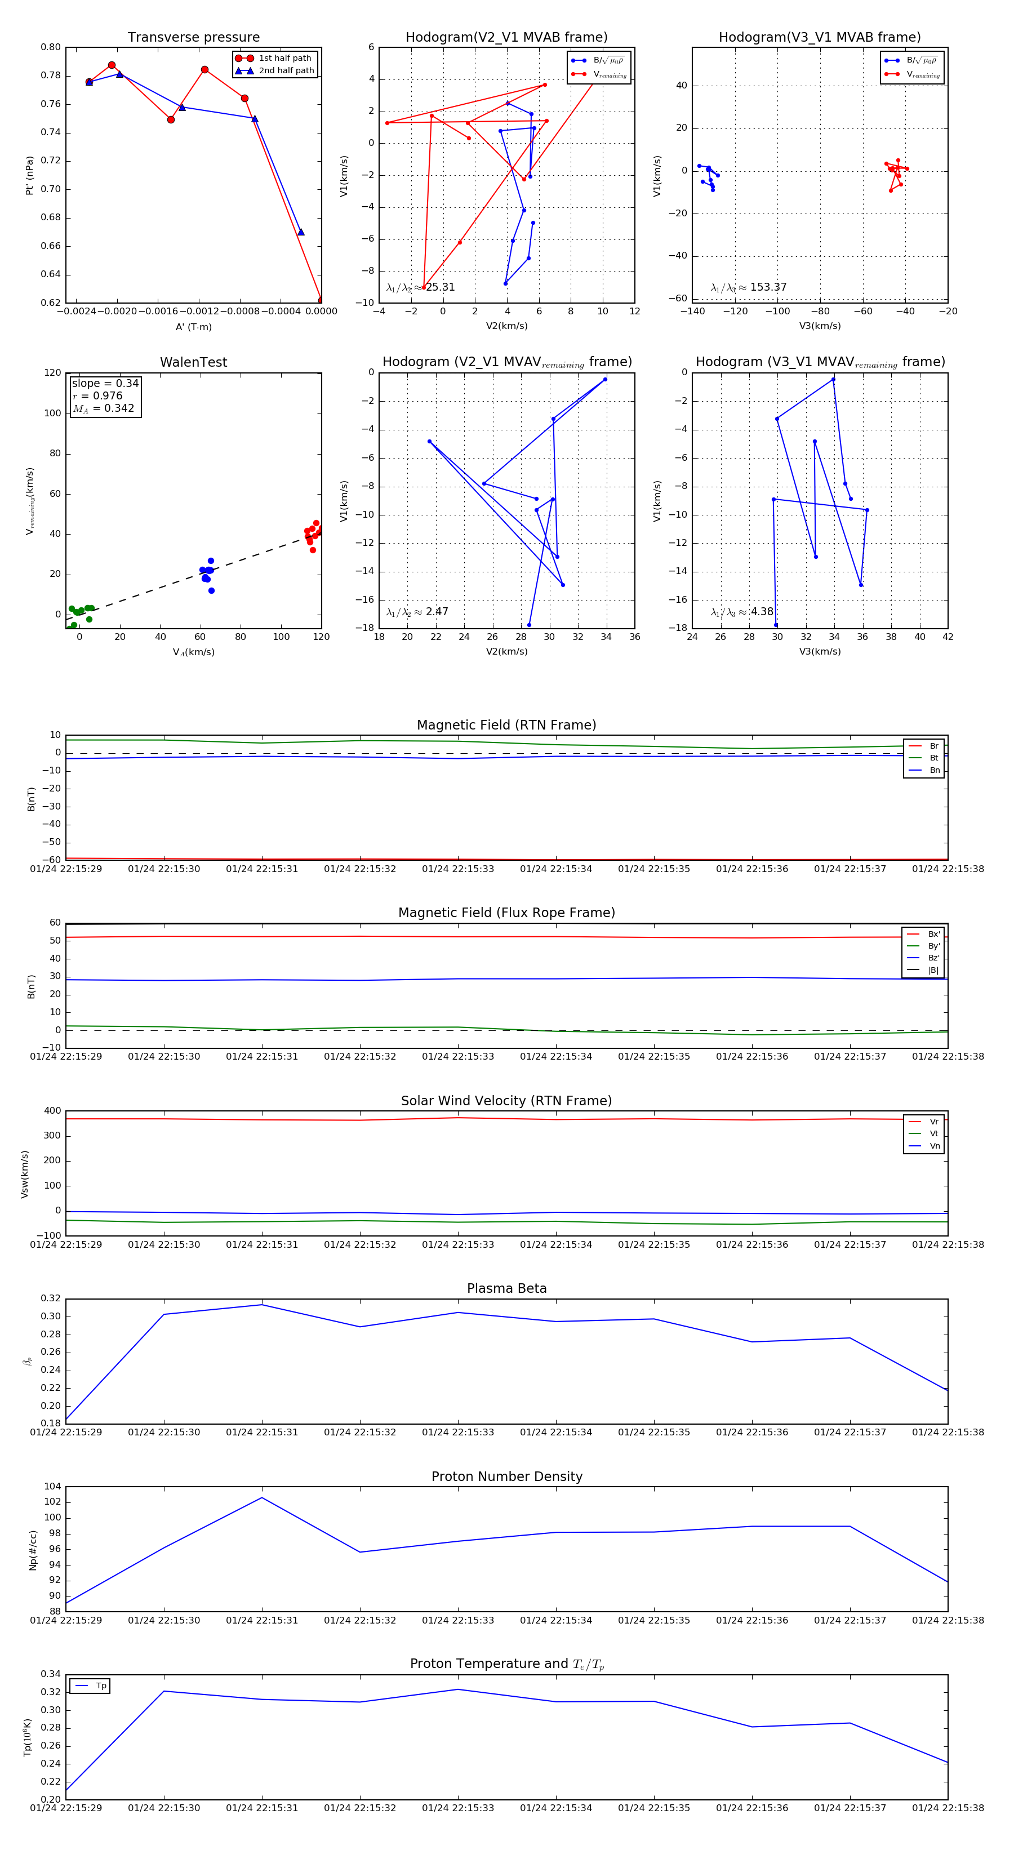Image resolution: width=1014 pixels, height=1859 pixels.
Task: Click the "Tp(10^6K)" y-axis label
Action: coord(28,1738)
